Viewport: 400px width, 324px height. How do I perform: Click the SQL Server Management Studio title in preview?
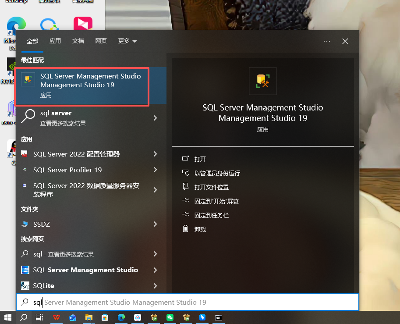click(263, 113)
